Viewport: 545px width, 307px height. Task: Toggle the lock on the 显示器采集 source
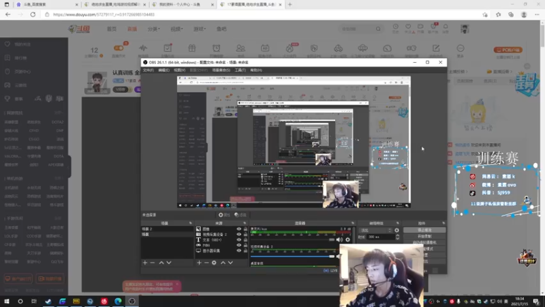(245, 250)
